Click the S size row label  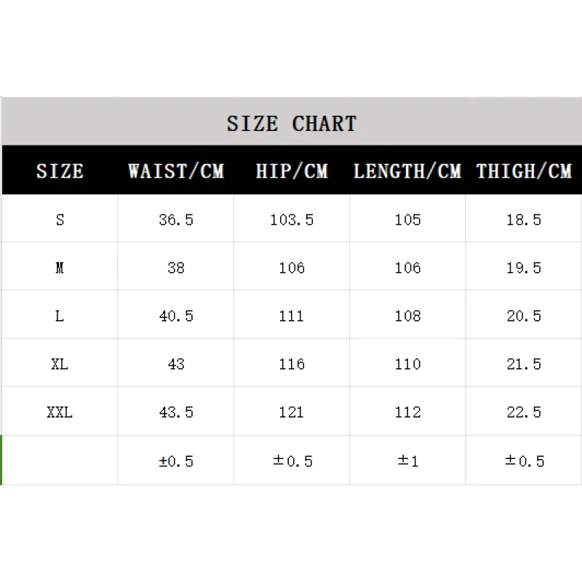[x=60, y=219]
